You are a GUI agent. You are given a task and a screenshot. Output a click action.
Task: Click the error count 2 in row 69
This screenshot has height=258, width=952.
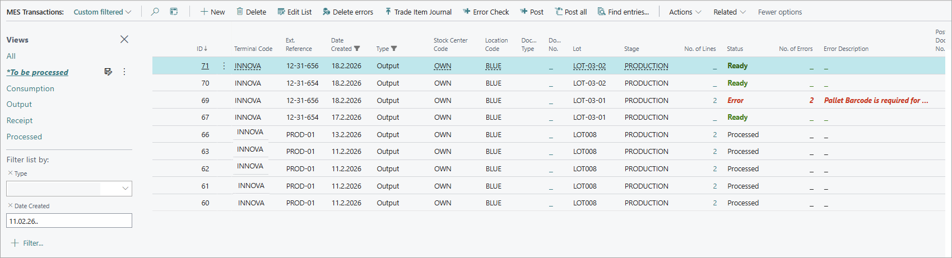pyautogui.click(x=811, y=100)
